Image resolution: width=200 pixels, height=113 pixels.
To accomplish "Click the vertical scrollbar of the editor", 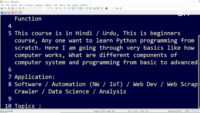I will pyautogui.click(x=199, y=72).
